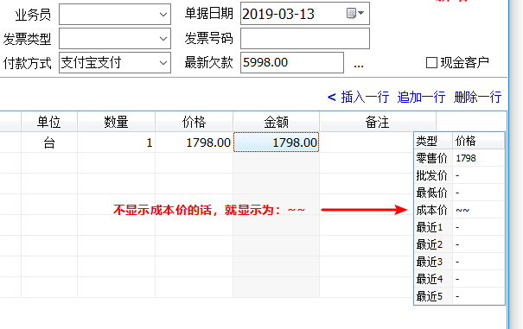Click the 备注 column header
The width and height of the screenshot is (523, 329).
pyautogui.click(x=378, y=122)
